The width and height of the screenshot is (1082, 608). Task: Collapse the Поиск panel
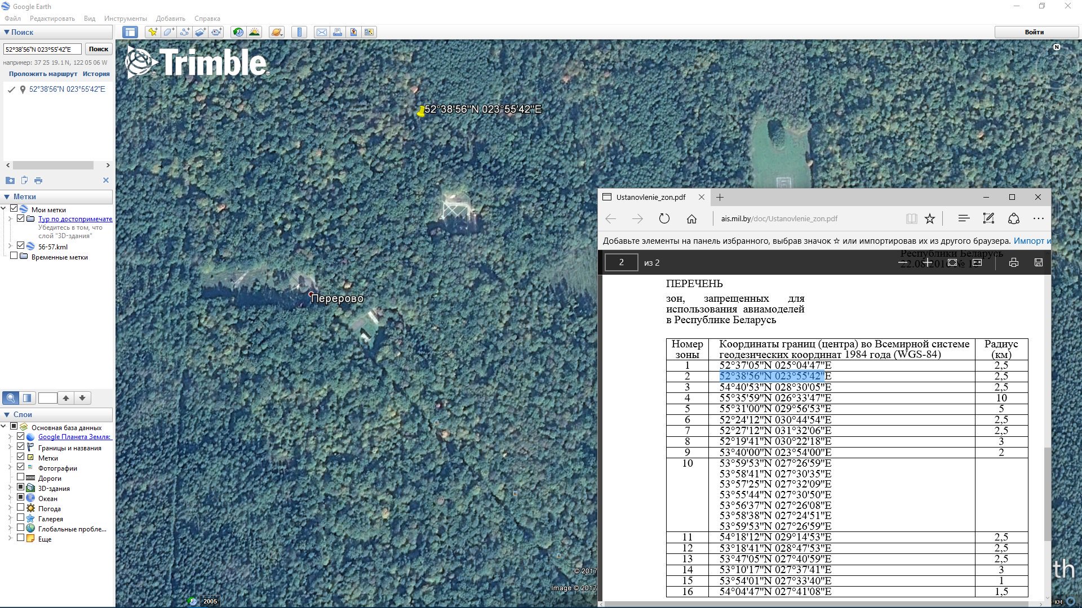point(7,32)
